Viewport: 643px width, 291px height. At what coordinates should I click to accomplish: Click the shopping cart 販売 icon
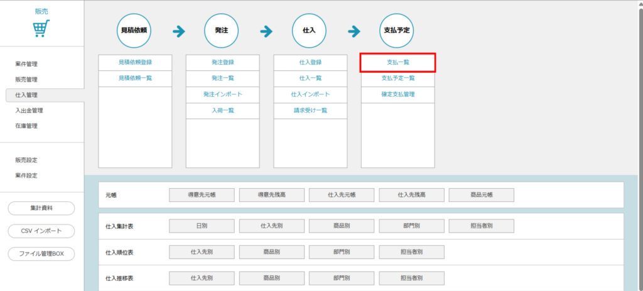41,28
